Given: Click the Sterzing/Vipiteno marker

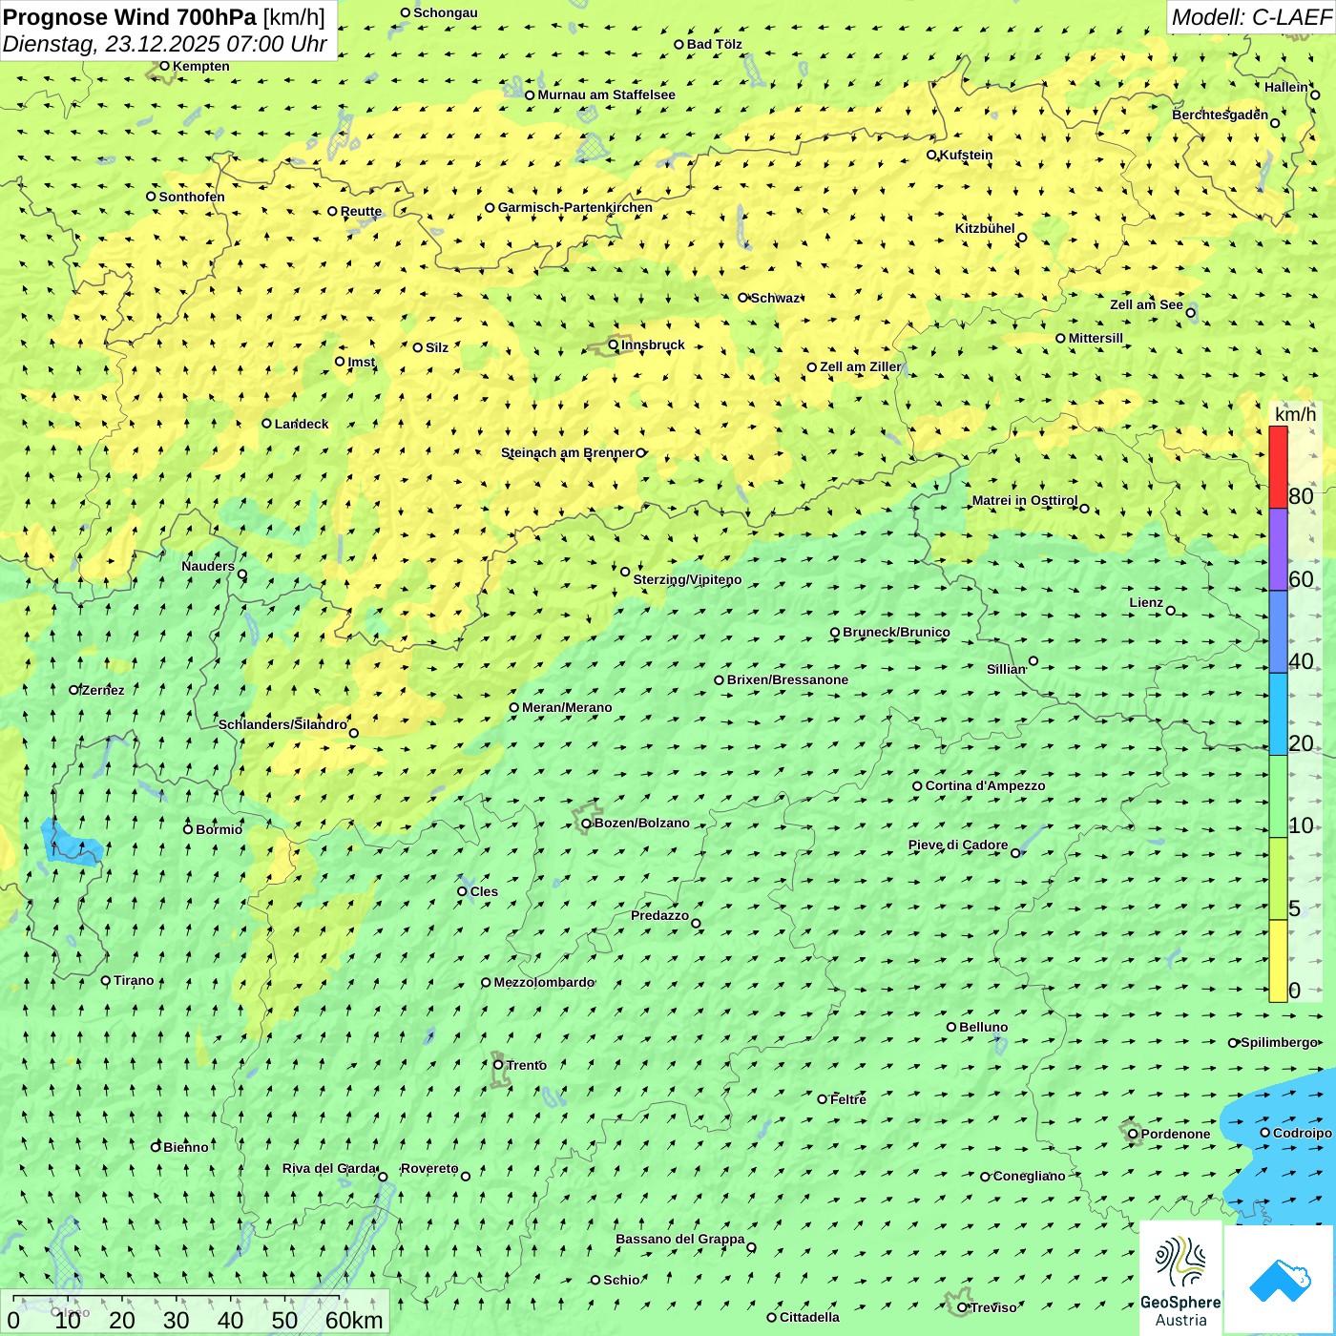Looking at the screenshot, I should point(625,572).
